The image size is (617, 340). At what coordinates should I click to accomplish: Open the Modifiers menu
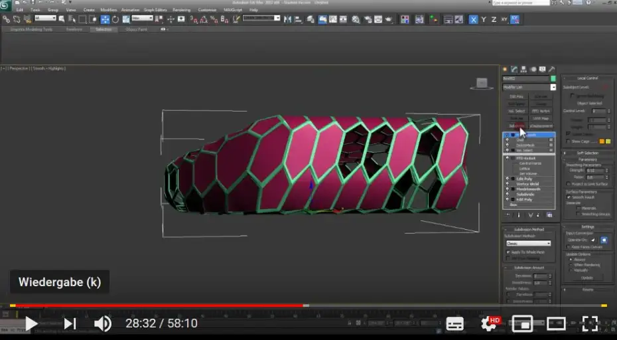click(x=109, y=10)
